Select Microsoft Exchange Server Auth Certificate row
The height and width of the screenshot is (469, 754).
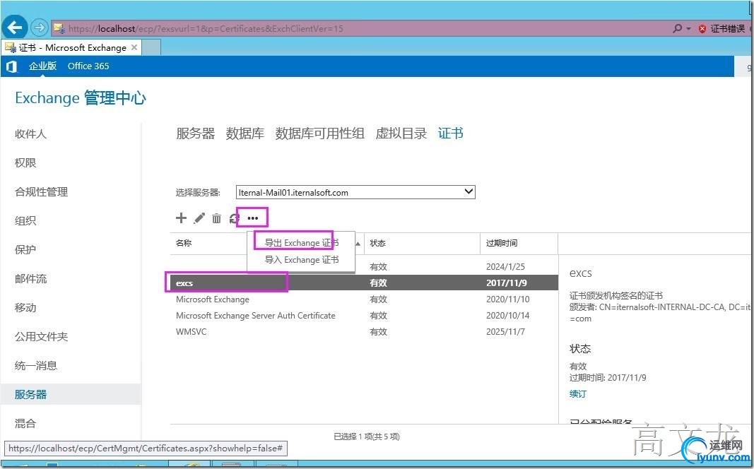click(364, 316)
